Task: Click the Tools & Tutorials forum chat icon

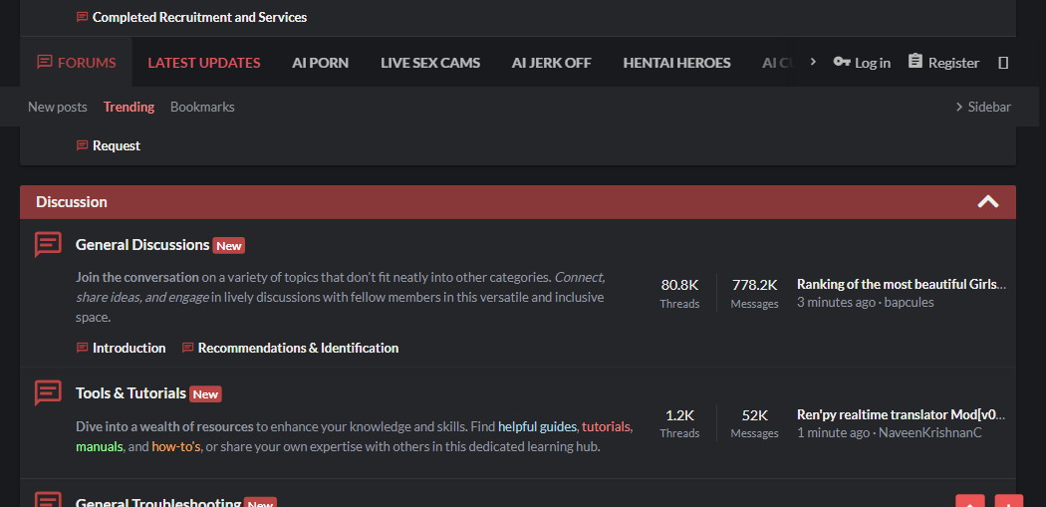Action: (48, 393)
